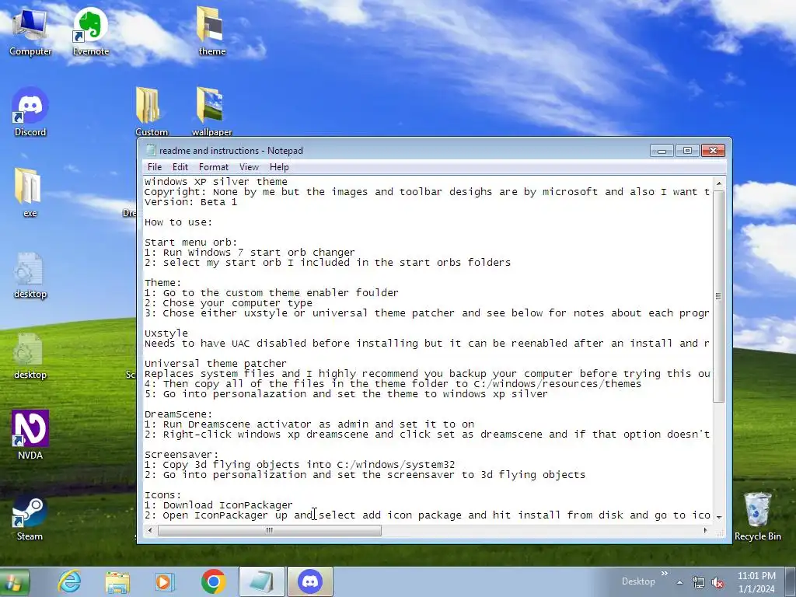Click the 'Screensaver:' heading line

[x=181, y=455]
